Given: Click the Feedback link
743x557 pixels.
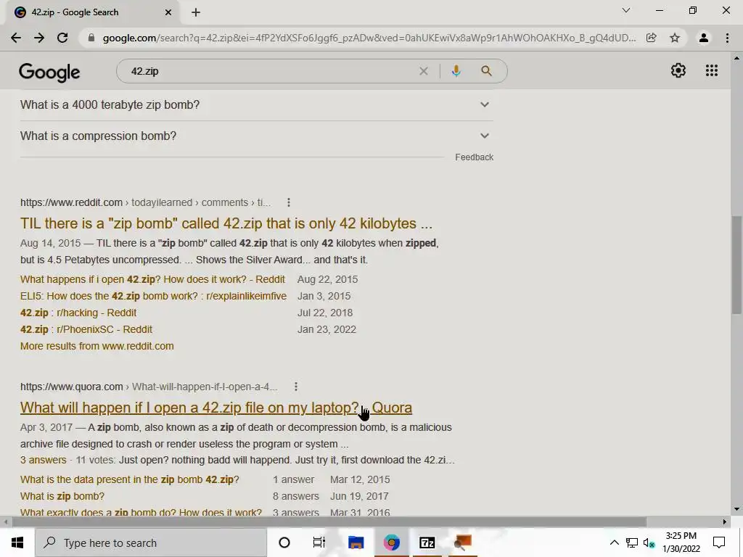Looking at the screenshot, I should [x=474, y=157].
